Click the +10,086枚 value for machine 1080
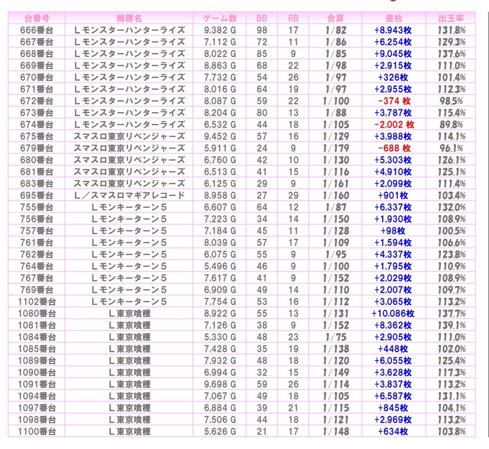 (393, 313)
